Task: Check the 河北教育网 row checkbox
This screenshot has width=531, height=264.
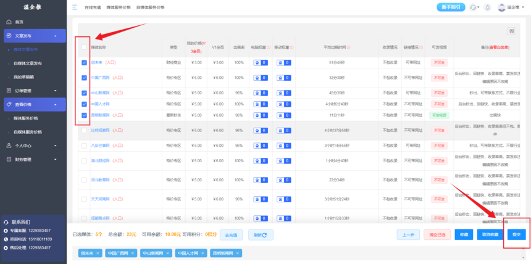Action: click(x=85, y=179)
